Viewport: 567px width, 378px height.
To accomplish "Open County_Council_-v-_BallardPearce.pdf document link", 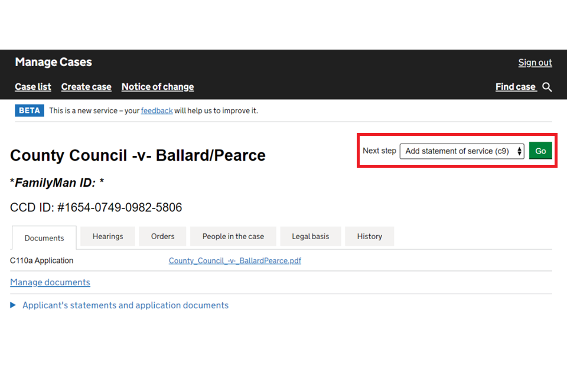I will (234, 260).
